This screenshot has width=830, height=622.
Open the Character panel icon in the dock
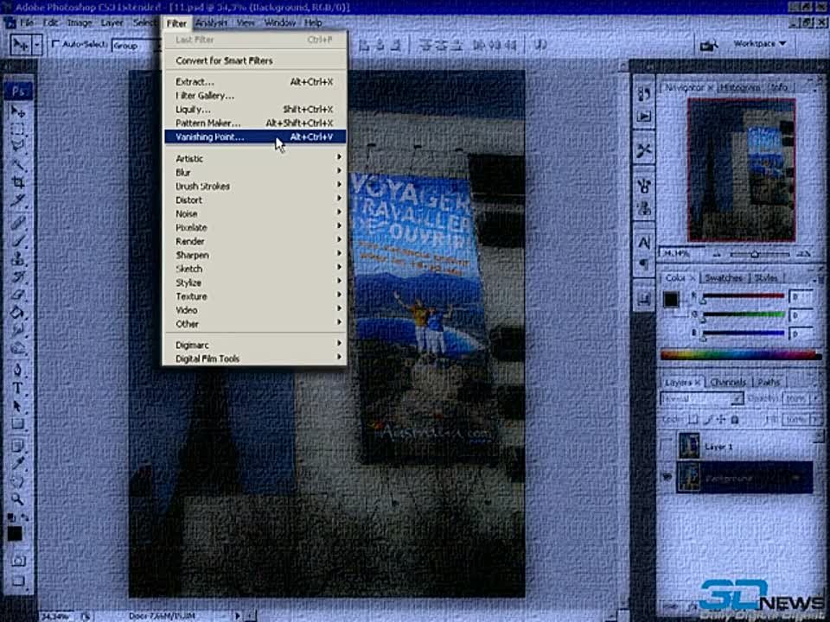[x=643, y=243]
